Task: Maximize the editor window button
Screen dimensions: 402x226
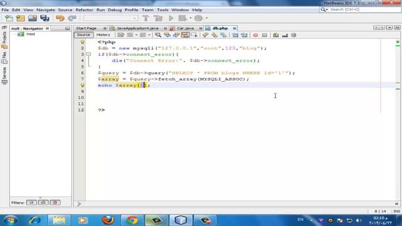Action: 397,28
